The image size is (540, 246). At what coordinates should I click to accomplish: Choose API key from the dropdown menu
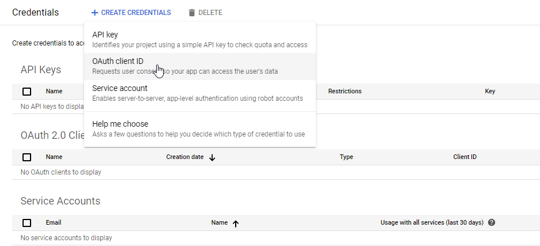[x=200, y=40]
